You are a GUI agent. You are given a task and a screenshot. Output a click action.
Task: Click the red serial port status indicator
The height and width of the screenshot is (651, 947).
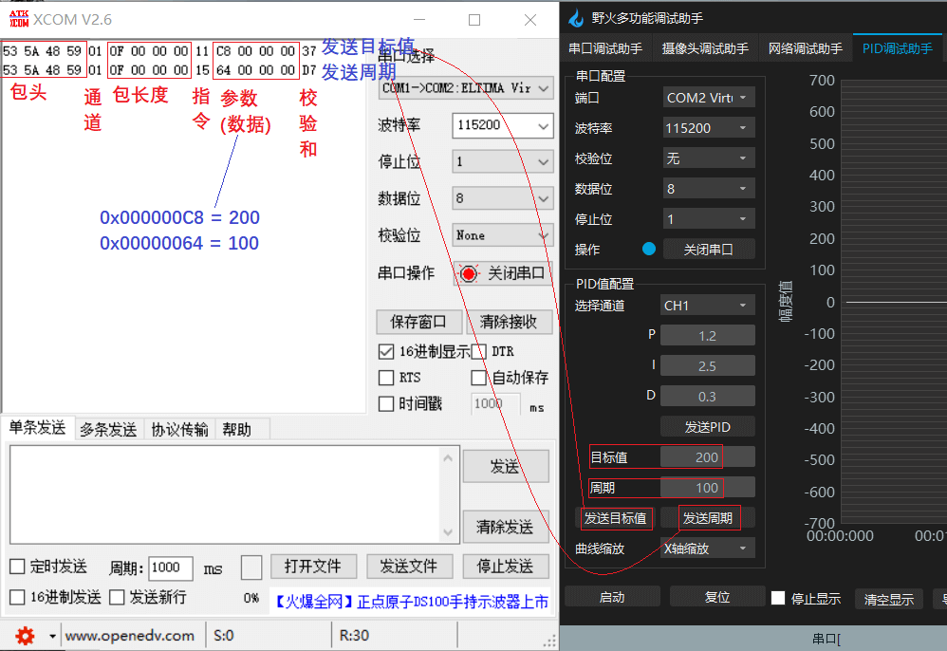pos(469,273)
